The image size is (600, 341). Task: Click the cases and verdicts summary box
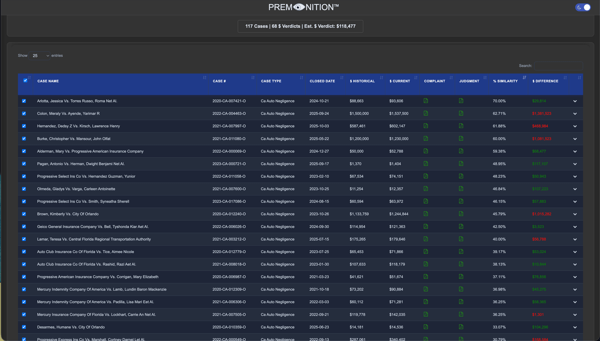point(300,26)
